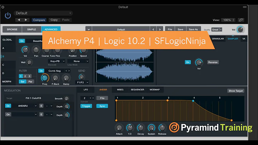Click the Send knob above F1/F2
258x145 pixels.
tap(81, 76)
